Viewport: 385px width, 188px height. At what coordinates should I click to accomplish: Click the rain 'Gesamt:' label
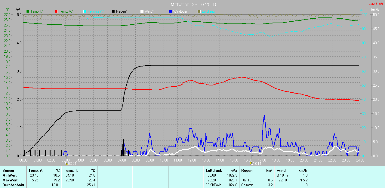[x=247, y=185]
